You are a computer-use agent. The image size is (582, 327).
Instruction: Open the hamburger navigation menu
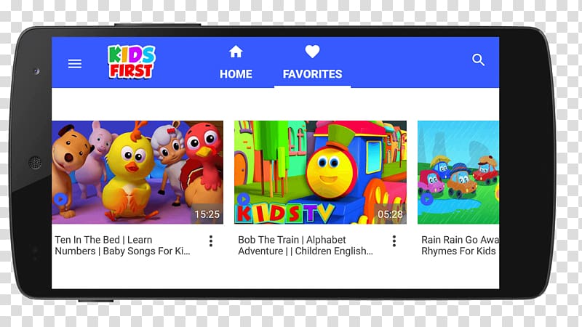tap(75, 64)
